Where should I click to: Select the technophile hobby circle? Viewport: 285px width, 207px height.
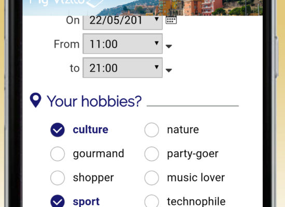152,201
